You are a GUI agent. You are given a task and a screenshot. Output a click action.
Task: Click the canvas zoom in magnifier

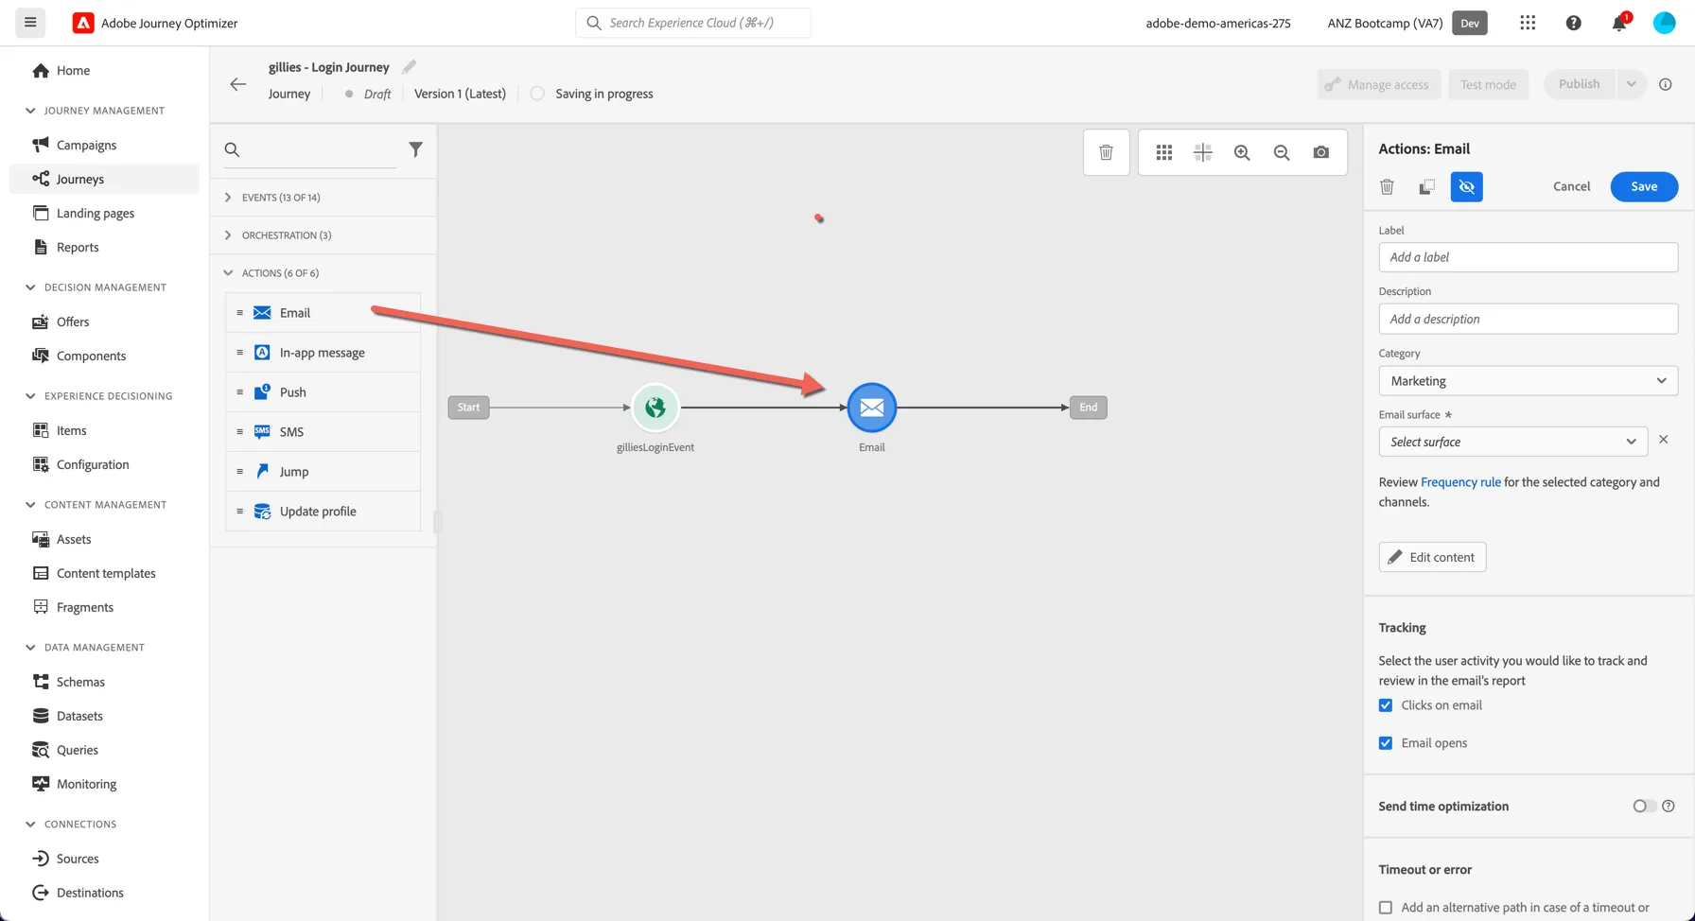[x=1242, y=152]
